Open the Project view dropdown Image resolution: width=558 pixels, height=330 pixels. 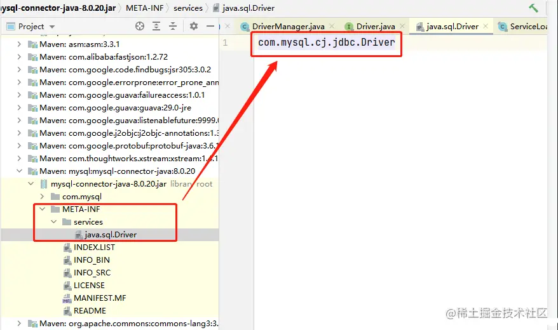52,27
